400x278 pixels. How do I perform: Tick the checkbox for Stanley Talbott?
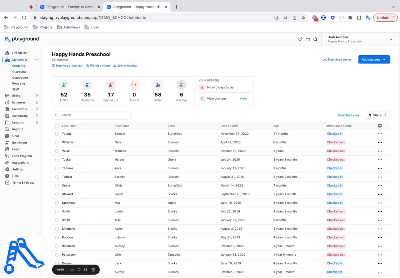coord(57,177)
